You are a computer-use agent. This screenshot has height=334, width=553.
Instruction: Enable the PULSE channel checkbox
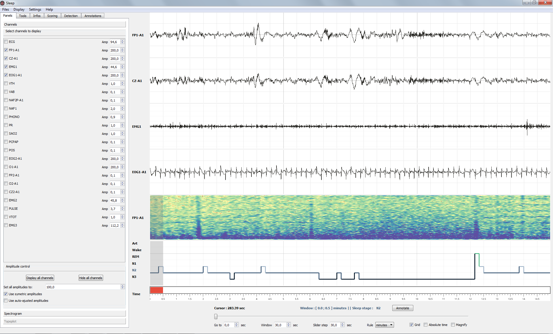[6, 209]
